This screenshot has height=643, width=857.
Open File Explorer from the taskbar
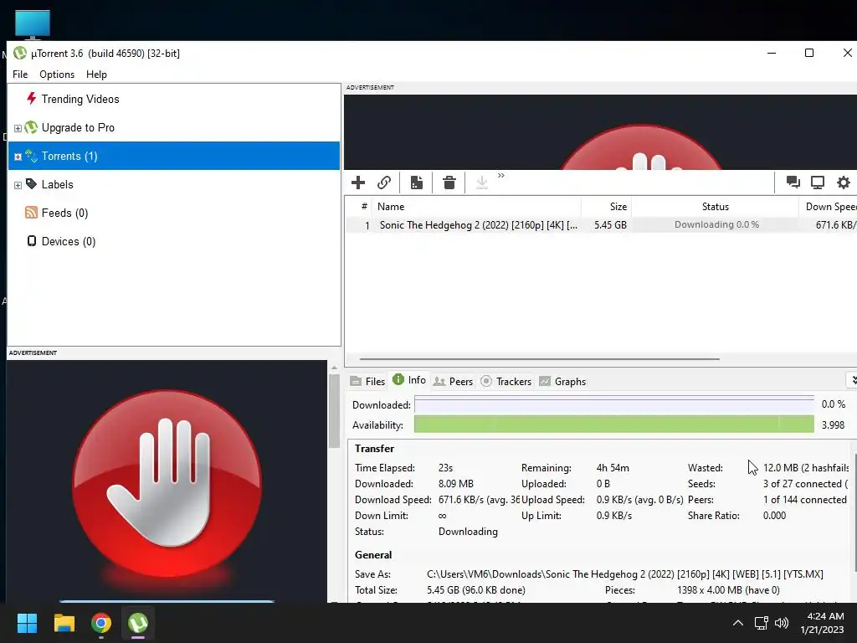pos(64,623)
